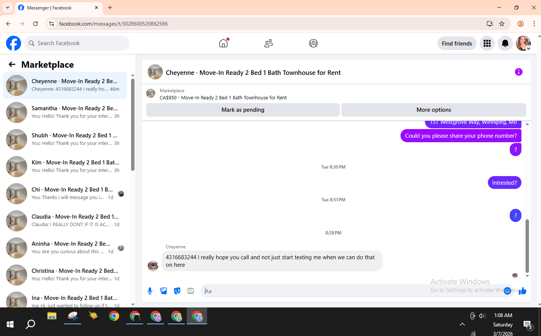Show hidden system tray icons
The width and height of the screenshot is (541, 336).
click(462, 324)
